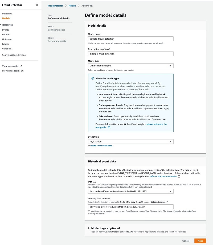This screenshot has height=245, width=213.
Task: Click the Fraud Detector breadcrumb link
Action: click(55, 6)
